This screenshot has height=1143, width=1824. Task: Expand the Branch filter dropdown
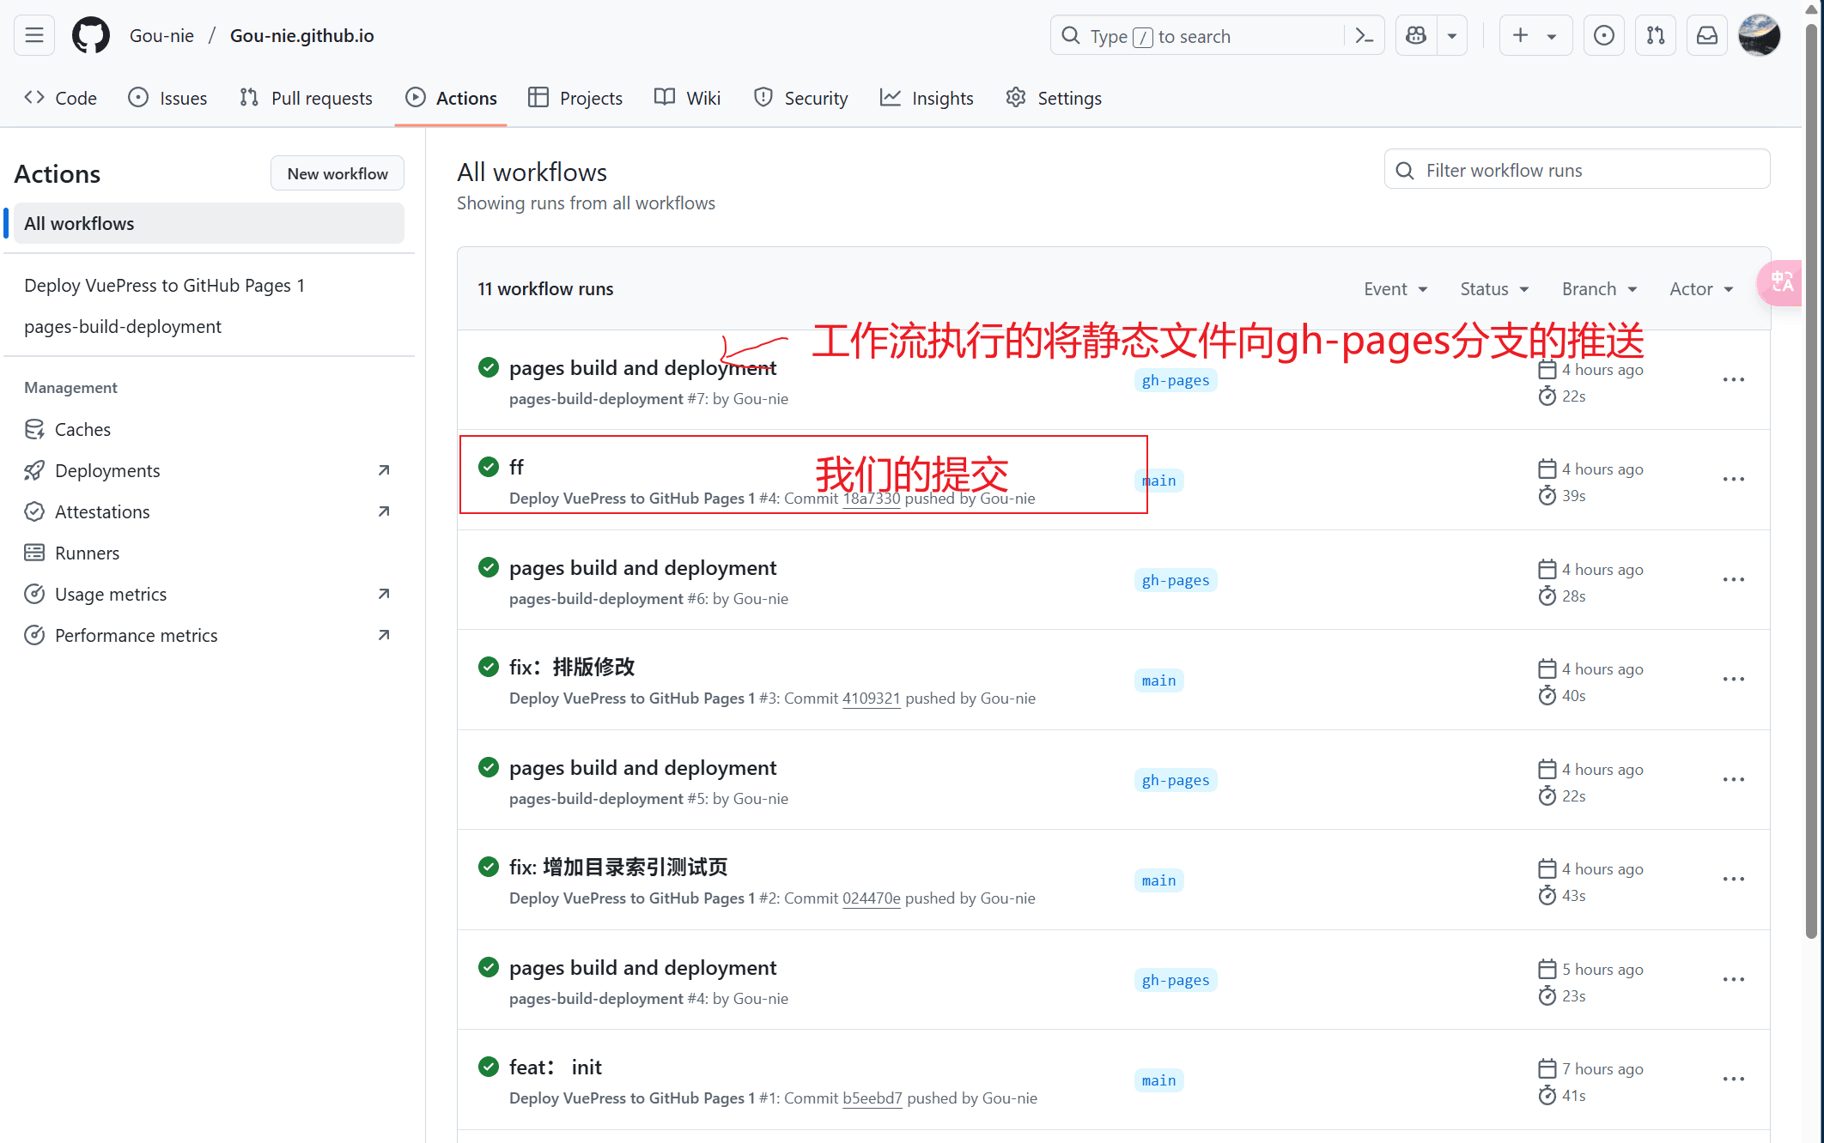tap(1599, 289)
